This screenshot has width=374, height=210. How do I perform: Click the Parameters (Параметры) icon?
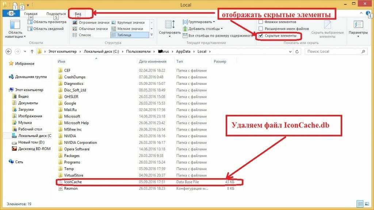click(358, 25)
